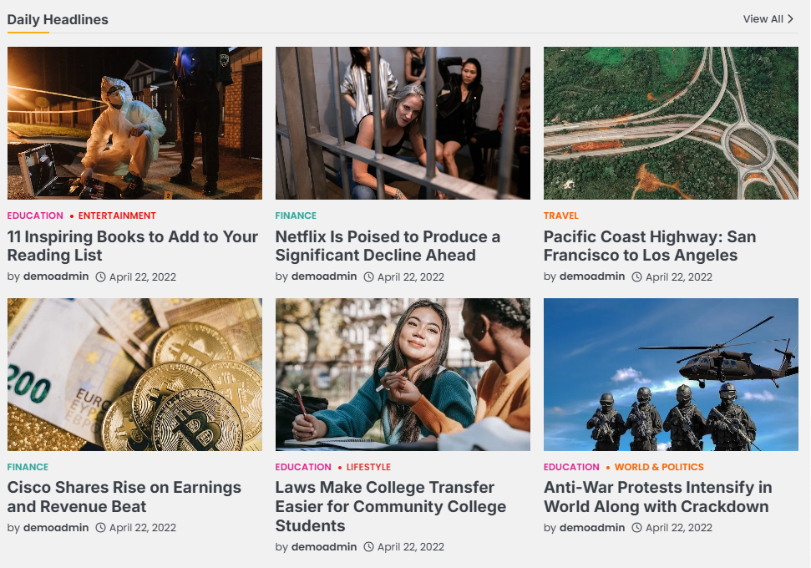Open the soldiers and helicopter thumbnail
Image resolution: width=811 pixels, height=568 pixels.
pos(671,374)
